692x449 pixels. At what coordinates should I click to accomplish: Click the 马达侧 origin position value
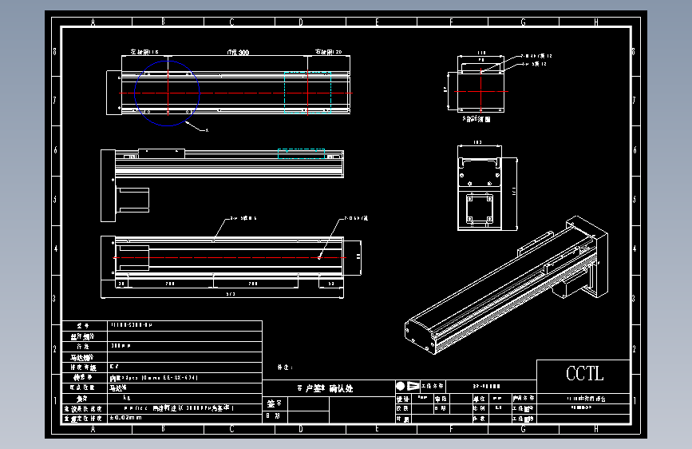118,388
